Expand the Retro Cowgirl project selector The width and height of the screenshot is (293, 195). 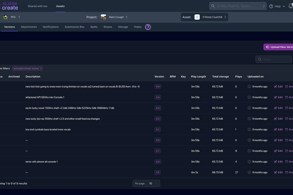coord(126,17)
